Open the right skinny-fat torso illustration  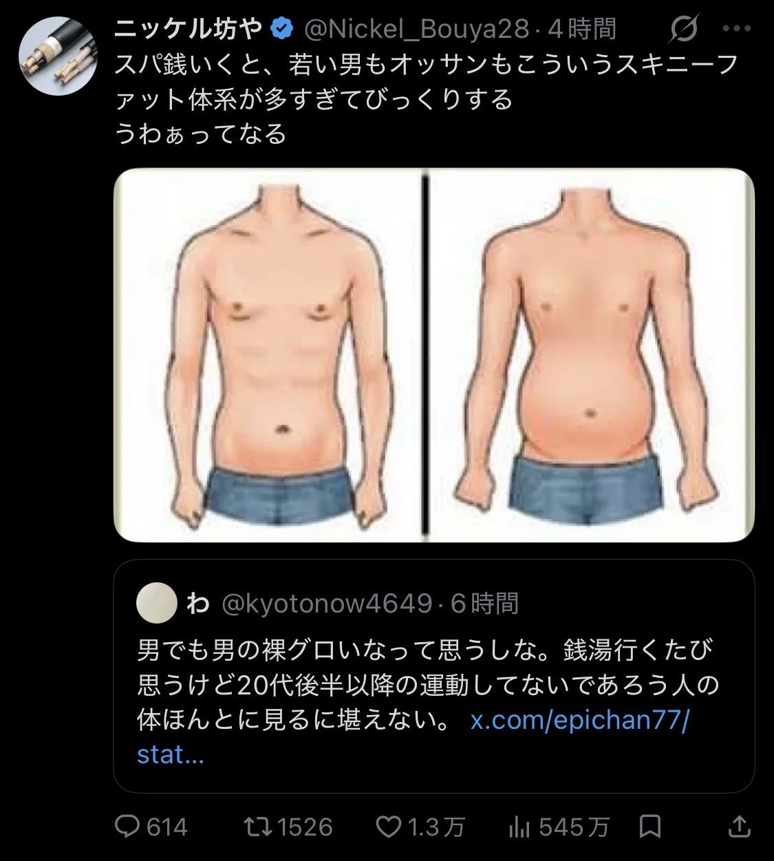tap(592, 355)
